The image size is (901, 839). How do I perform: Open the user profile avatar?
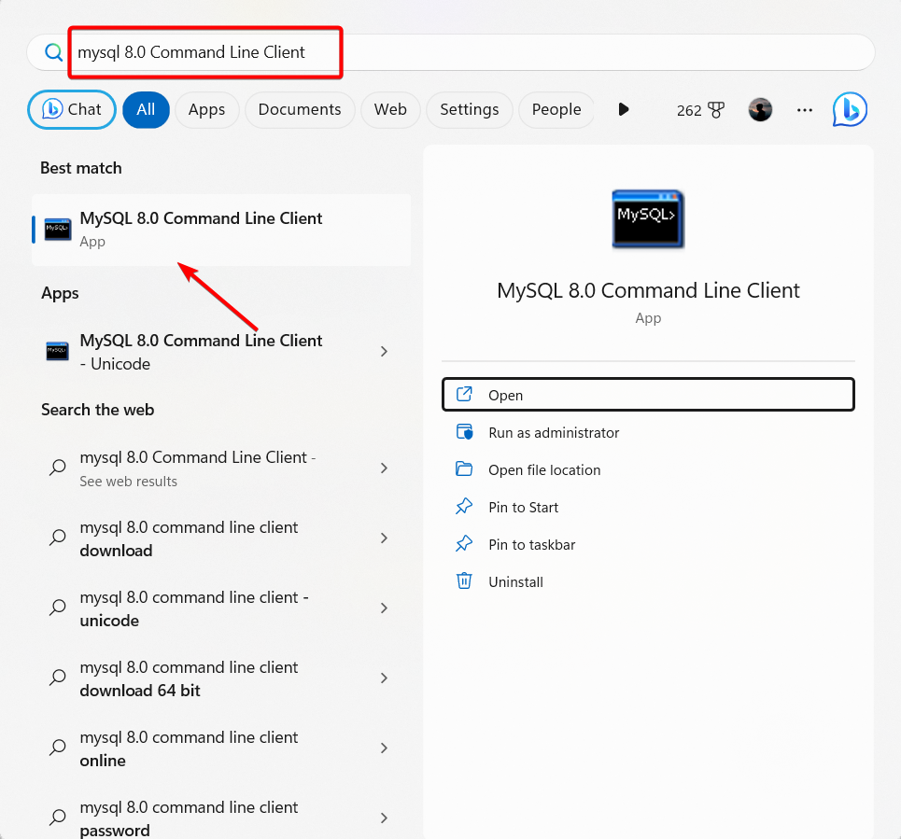tap(760, 109)
